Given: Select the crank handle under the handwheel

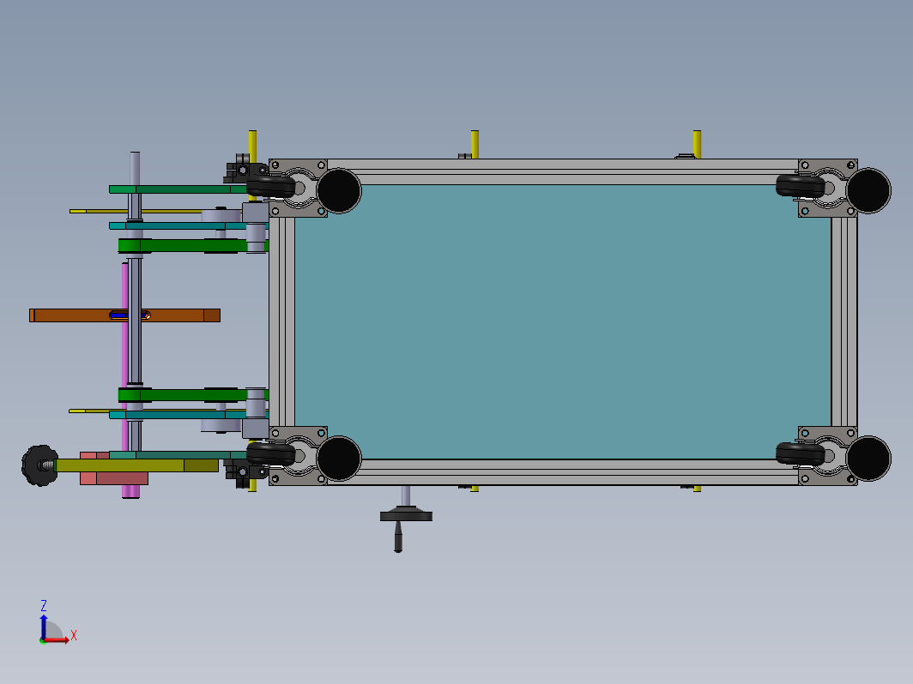Looking at the screenshot, I should (398, 537).
